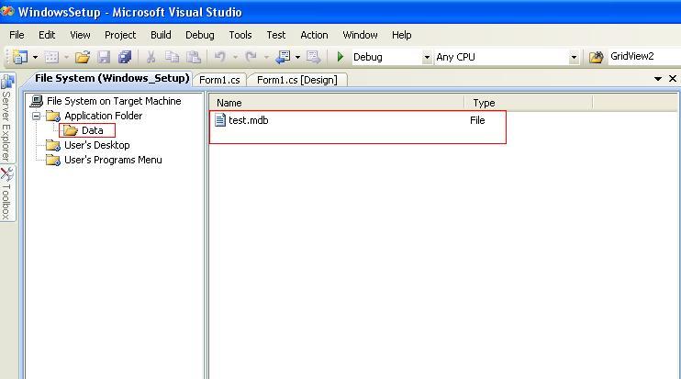Collapse the Application Folder tree node
Image resolution: width=681 pixels, height=379 pixels.
click(x=37, y=116)
